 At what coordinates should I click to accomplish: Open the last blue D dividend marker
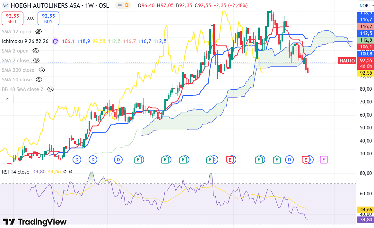[289, 160]
